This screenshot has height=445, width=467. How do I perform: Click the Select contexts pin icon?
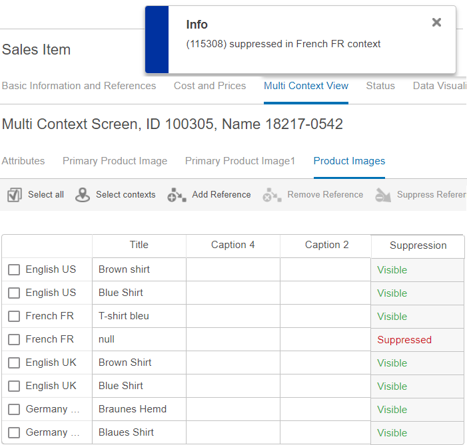click(83, 195)
